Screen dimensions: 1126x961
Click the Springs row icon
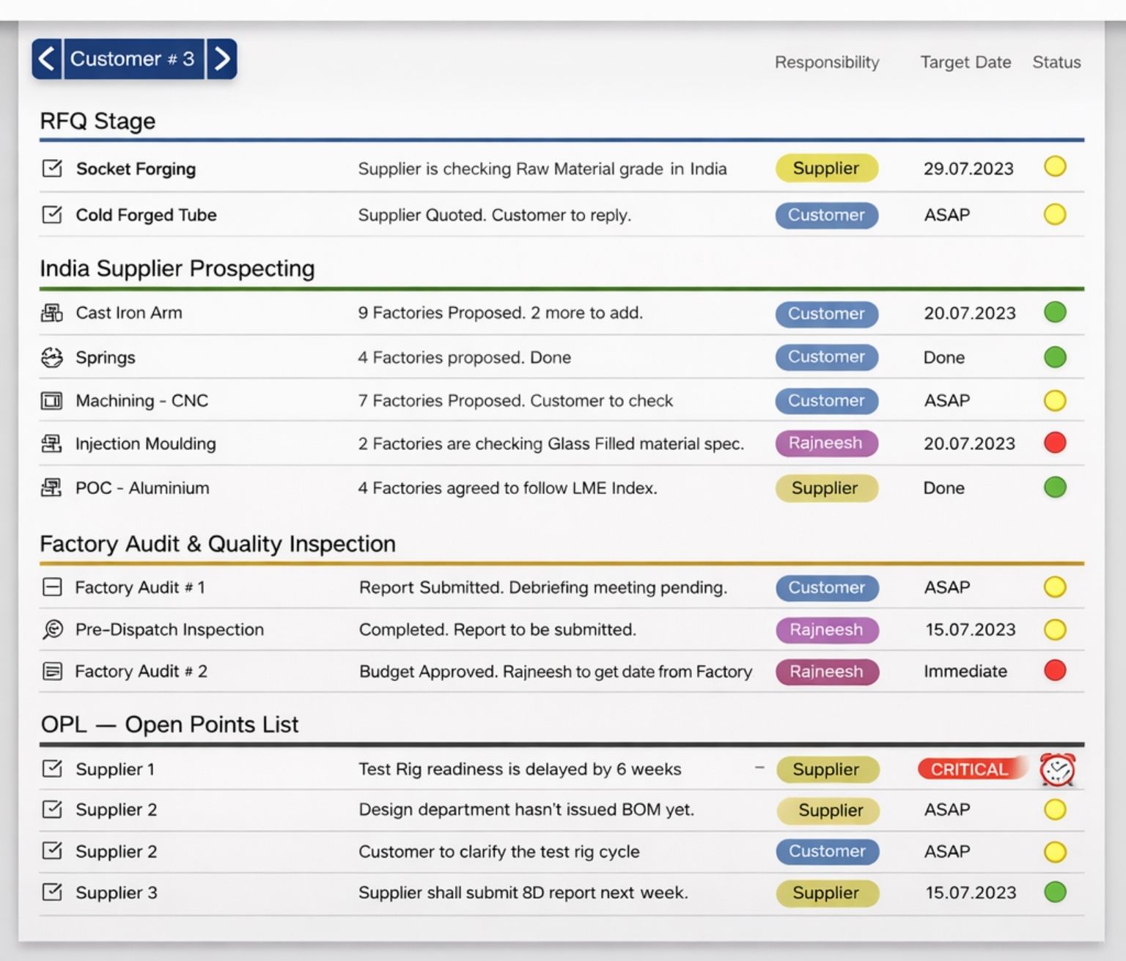(51, 358)
